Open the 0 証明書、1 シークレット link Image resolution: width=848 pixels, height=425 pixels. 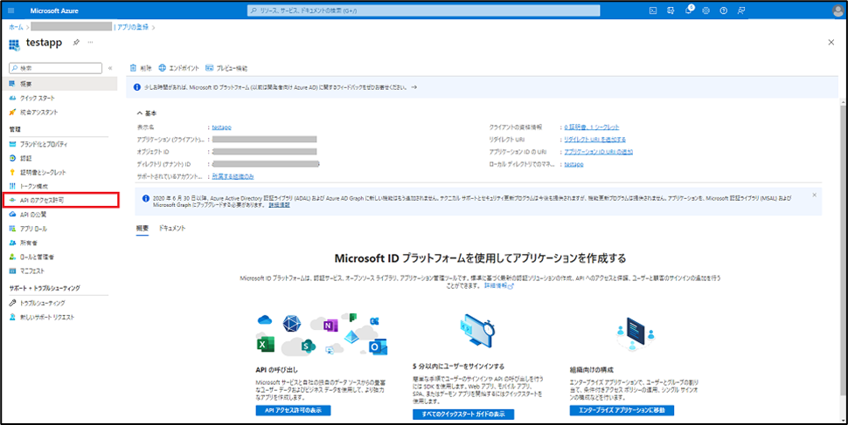click(592, 127)
